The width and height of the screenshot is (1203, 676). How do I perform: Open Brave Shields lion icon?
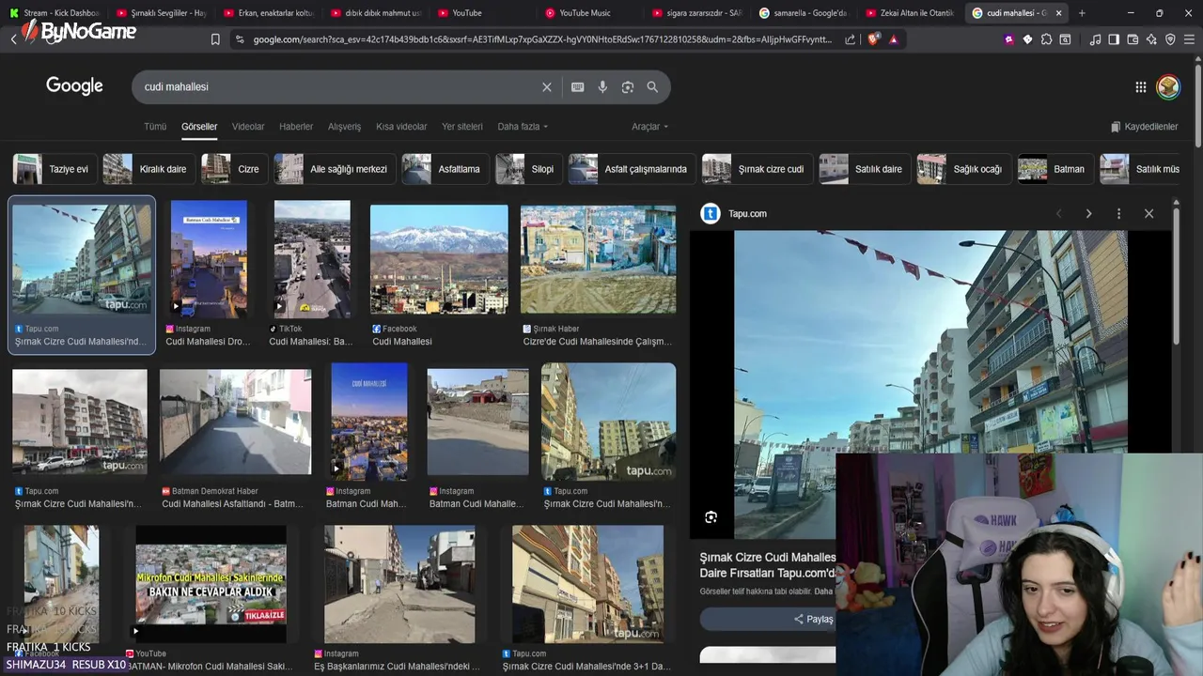coord(873,39)
